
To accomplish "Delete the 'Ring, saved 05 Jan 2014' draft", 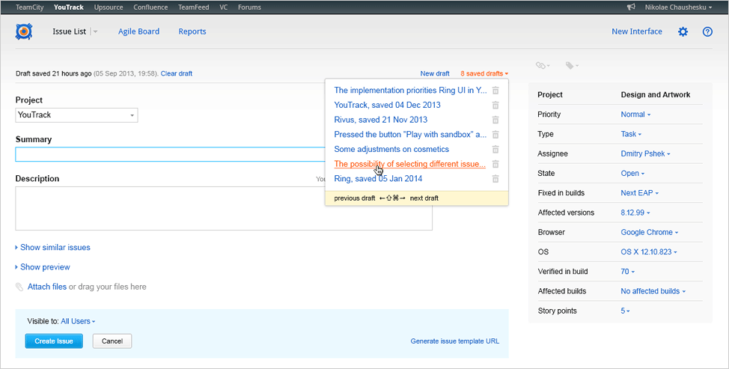I will [495, 178].
